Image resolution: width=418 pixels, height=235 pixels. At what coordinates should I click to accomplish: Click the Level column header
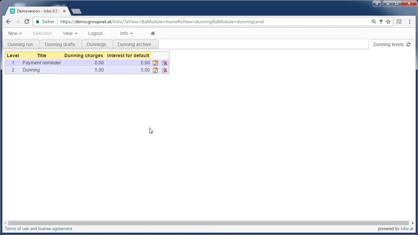pos(13,55)
